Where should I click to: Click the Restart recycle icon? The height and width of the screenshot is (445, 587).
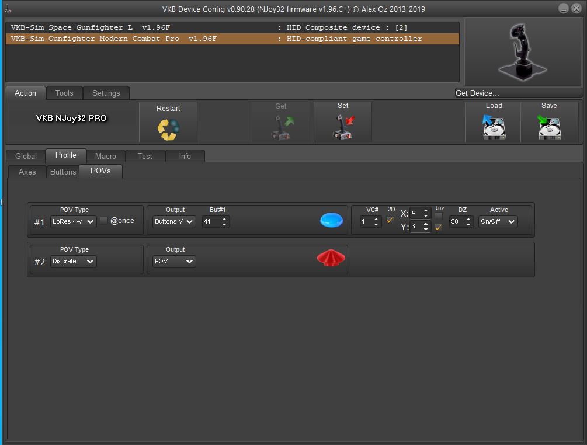click(168, 129)
